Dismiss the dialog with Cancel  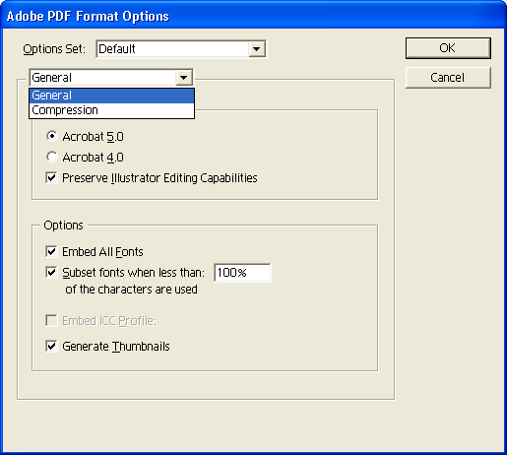click(448, 78)
